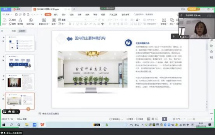This screenshot has width=215, height=135.
Task: Switch to the 插入 Insert ribbon tab
Action: [56, 15]
